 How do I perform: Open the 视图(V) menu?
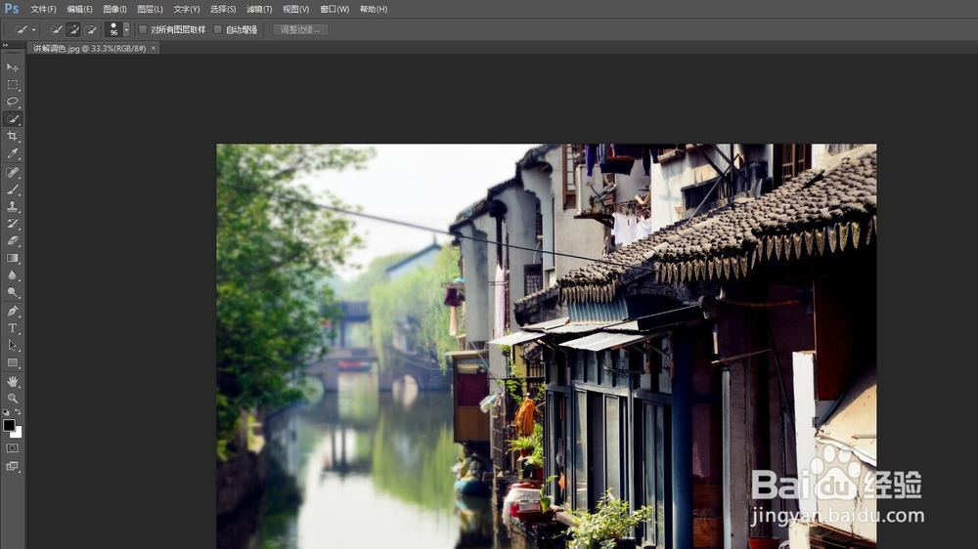point(295,10)
